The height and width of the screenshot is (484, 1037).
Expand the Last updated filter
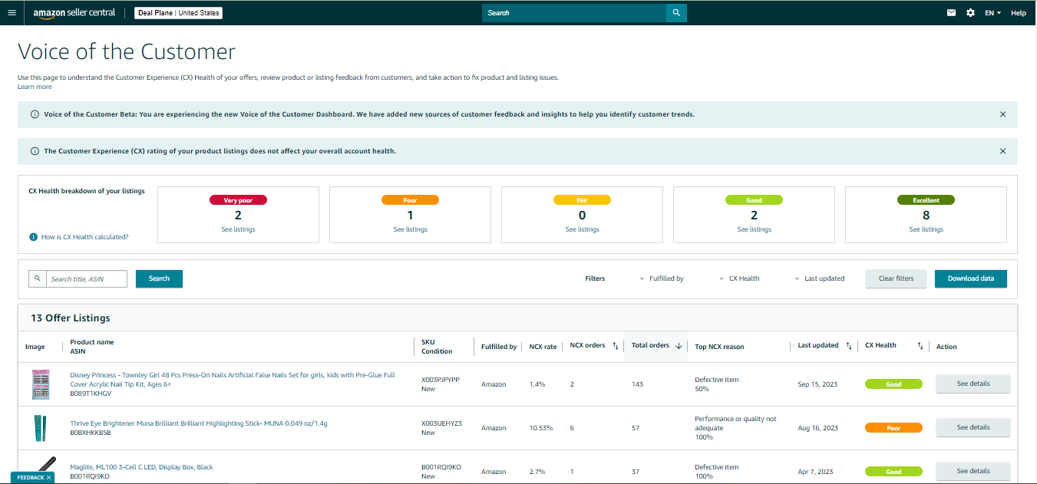[x=819, y=278]
